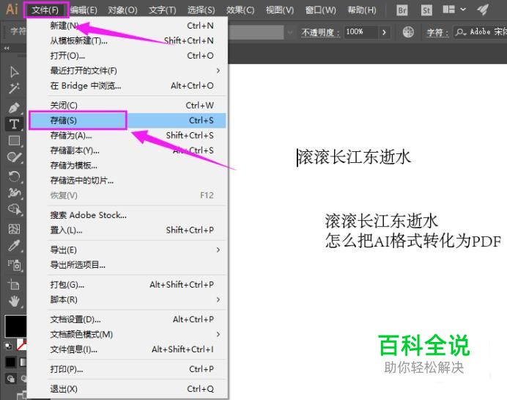Screen dimensions: 507x400
Task: Open Adobe Stock via St icon
Action: click(x=426, y=10)
